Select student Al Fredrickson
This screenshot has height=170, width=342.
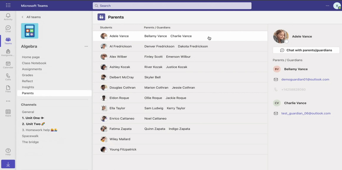pyautogui.click(x=120, y=46)
